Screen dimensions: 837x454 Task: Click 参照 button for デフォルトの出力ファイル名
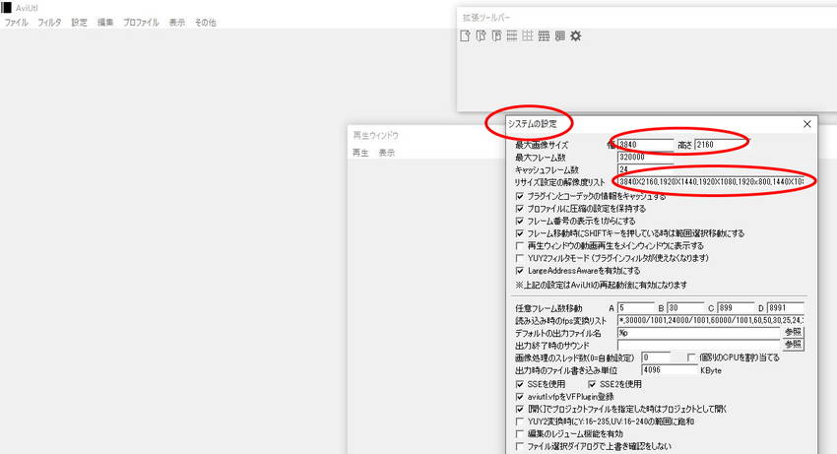pyautogui.click(x=794, y=332)
